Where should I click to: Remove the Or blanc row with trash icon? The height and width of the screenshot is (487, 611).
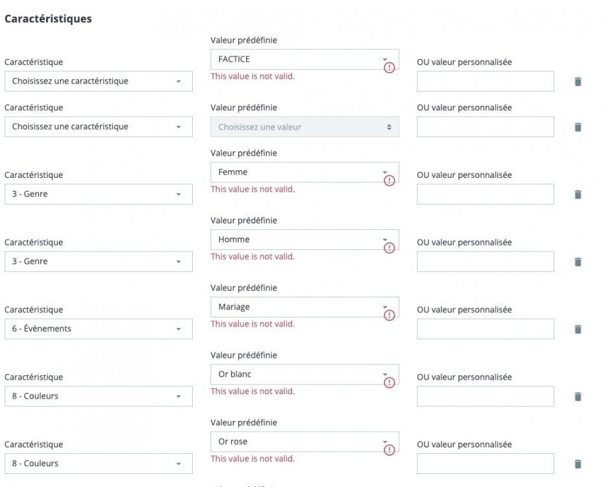click(x=577, y=397)
